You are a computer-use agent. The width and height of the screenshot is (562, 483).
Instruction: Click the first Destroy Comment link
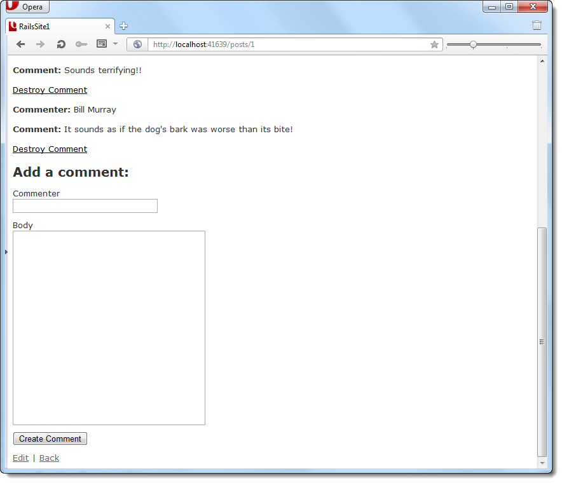pos(50,90)
